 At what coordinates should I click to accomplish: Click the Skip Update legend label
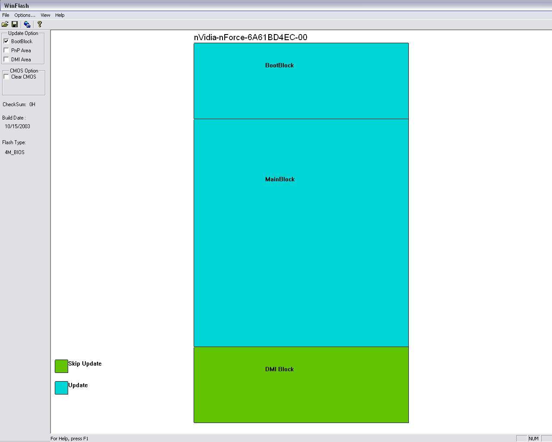point(85,363)
